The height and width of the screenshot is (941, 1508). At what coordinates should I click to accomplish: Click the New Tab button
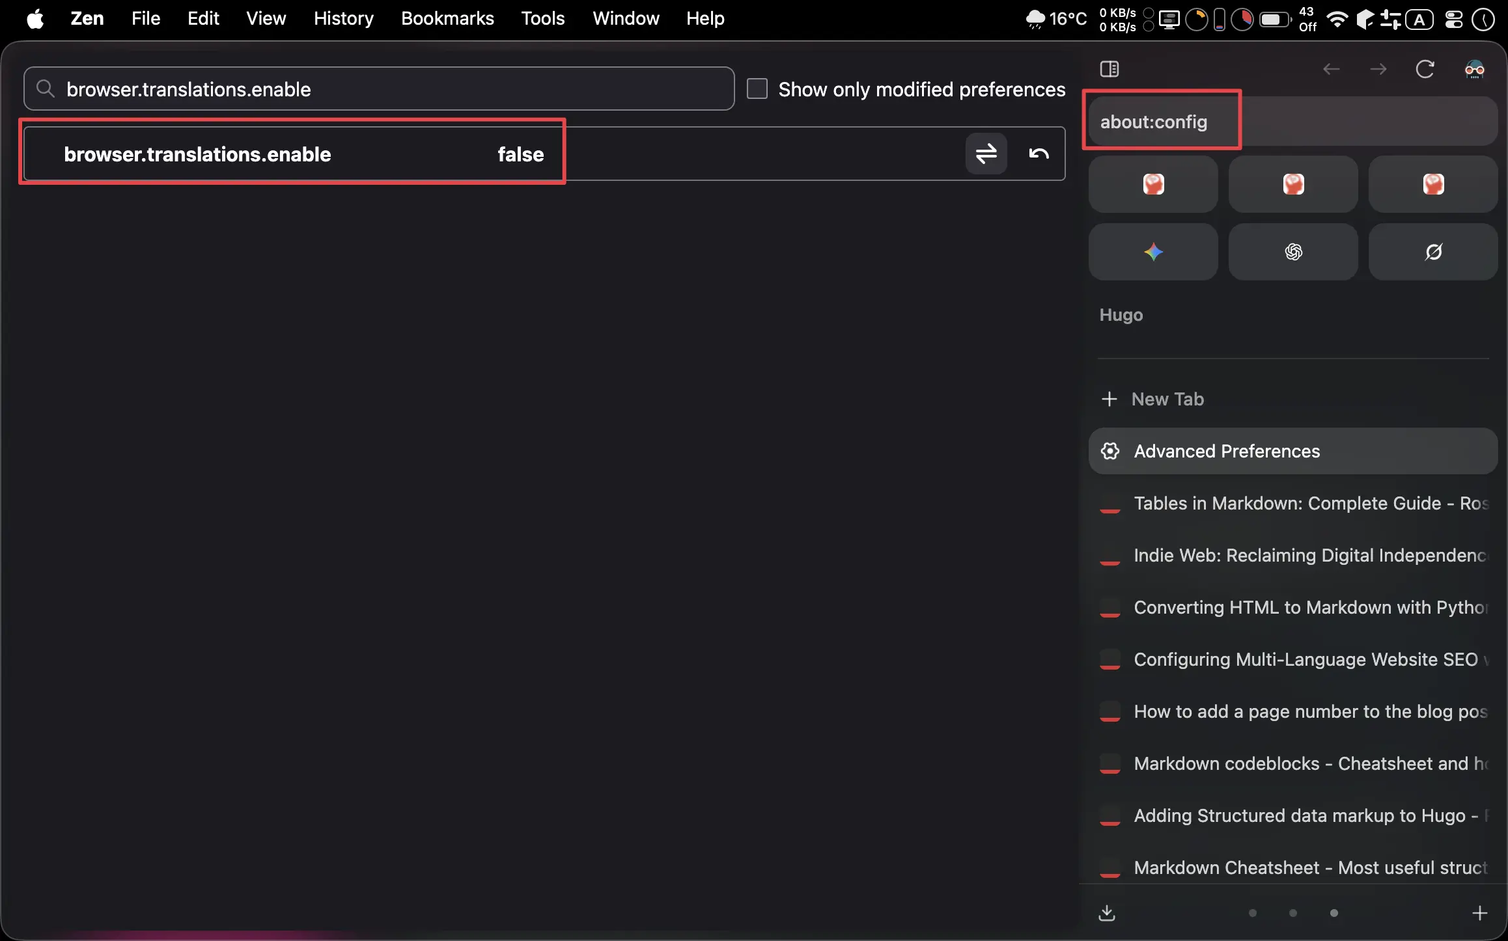[1167, 399]
